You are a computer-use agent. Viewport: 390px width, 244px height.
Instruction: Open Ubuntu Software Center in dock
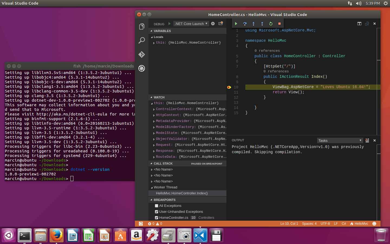coord(120,235)
